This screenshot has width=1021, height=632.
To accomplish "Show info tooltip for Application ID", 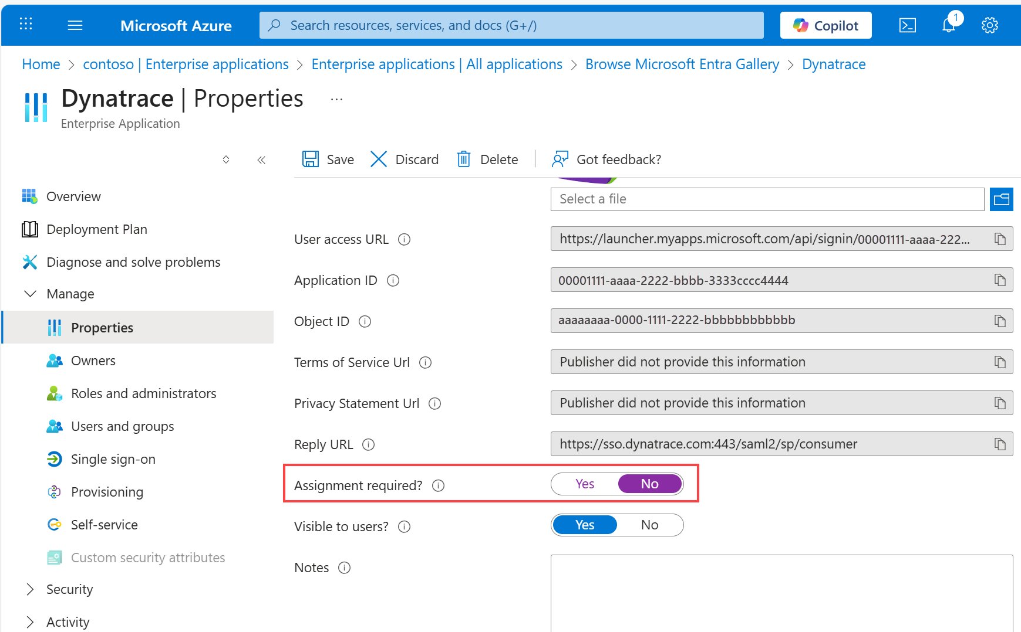I will 393,280.
